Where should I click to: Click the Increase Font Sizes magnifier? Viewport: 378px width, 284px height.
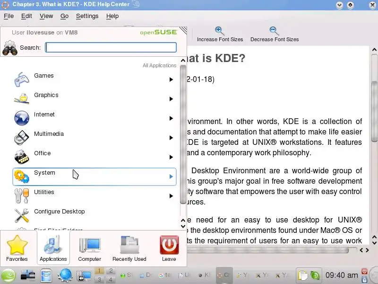[220, 31]
